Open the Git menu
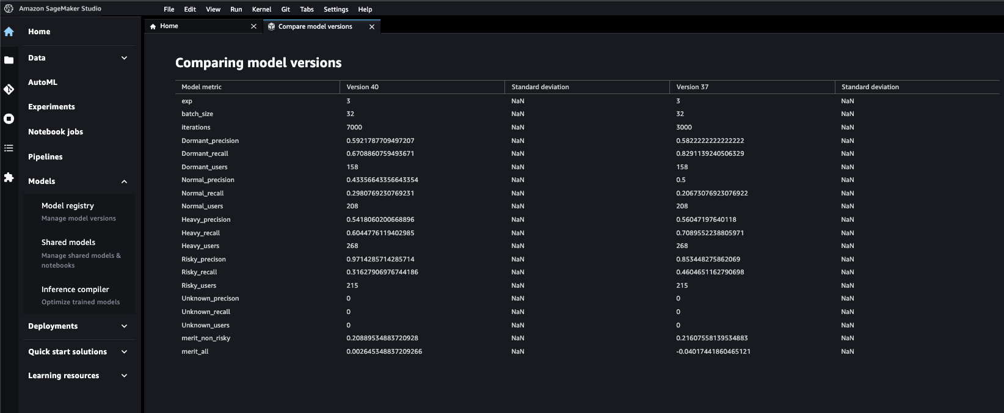Image resolution: width=1004 pixels, height=413 pixels. point(285,9)
